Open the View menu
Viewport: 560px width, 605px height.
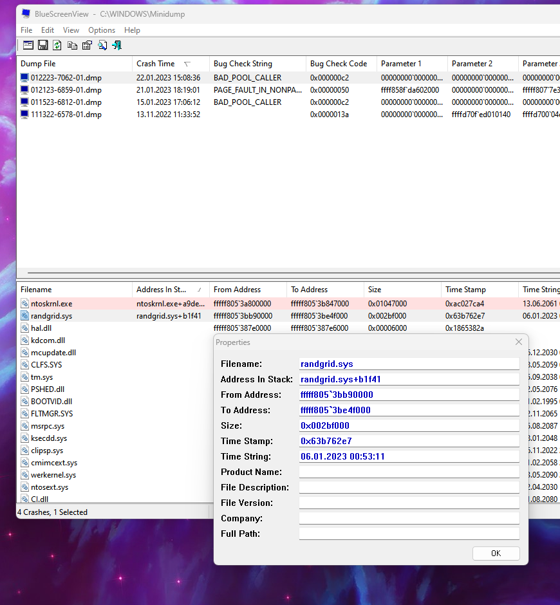pyautogui.click(x=71, y=30)
